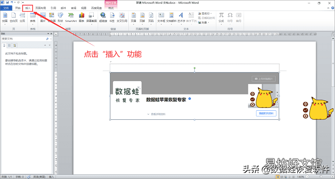Open the navigation search options dropdown arrow

51,39
